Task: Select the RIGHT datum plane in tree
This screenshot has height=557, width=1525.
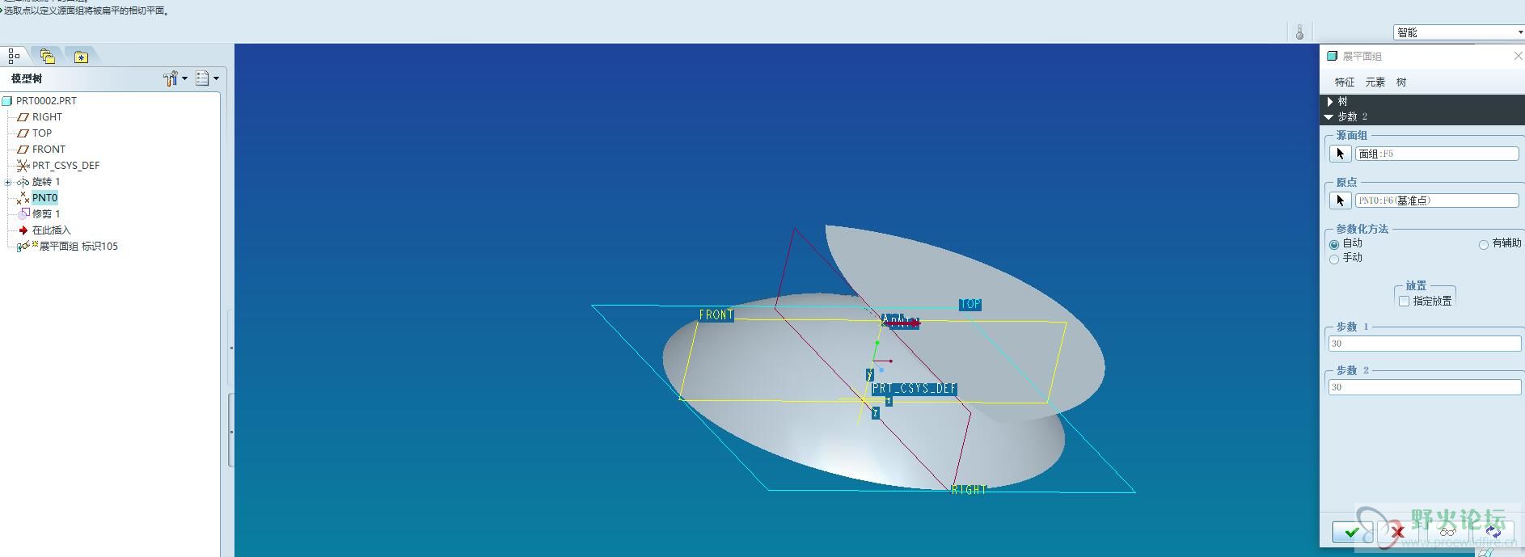Action: [x=47, y=117]
